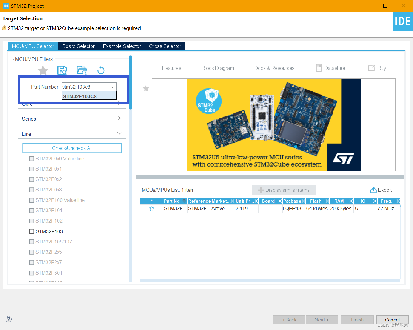Click the Cancel button
The width and height of the screenshot is (413, 330).
[x=392, y=320]
